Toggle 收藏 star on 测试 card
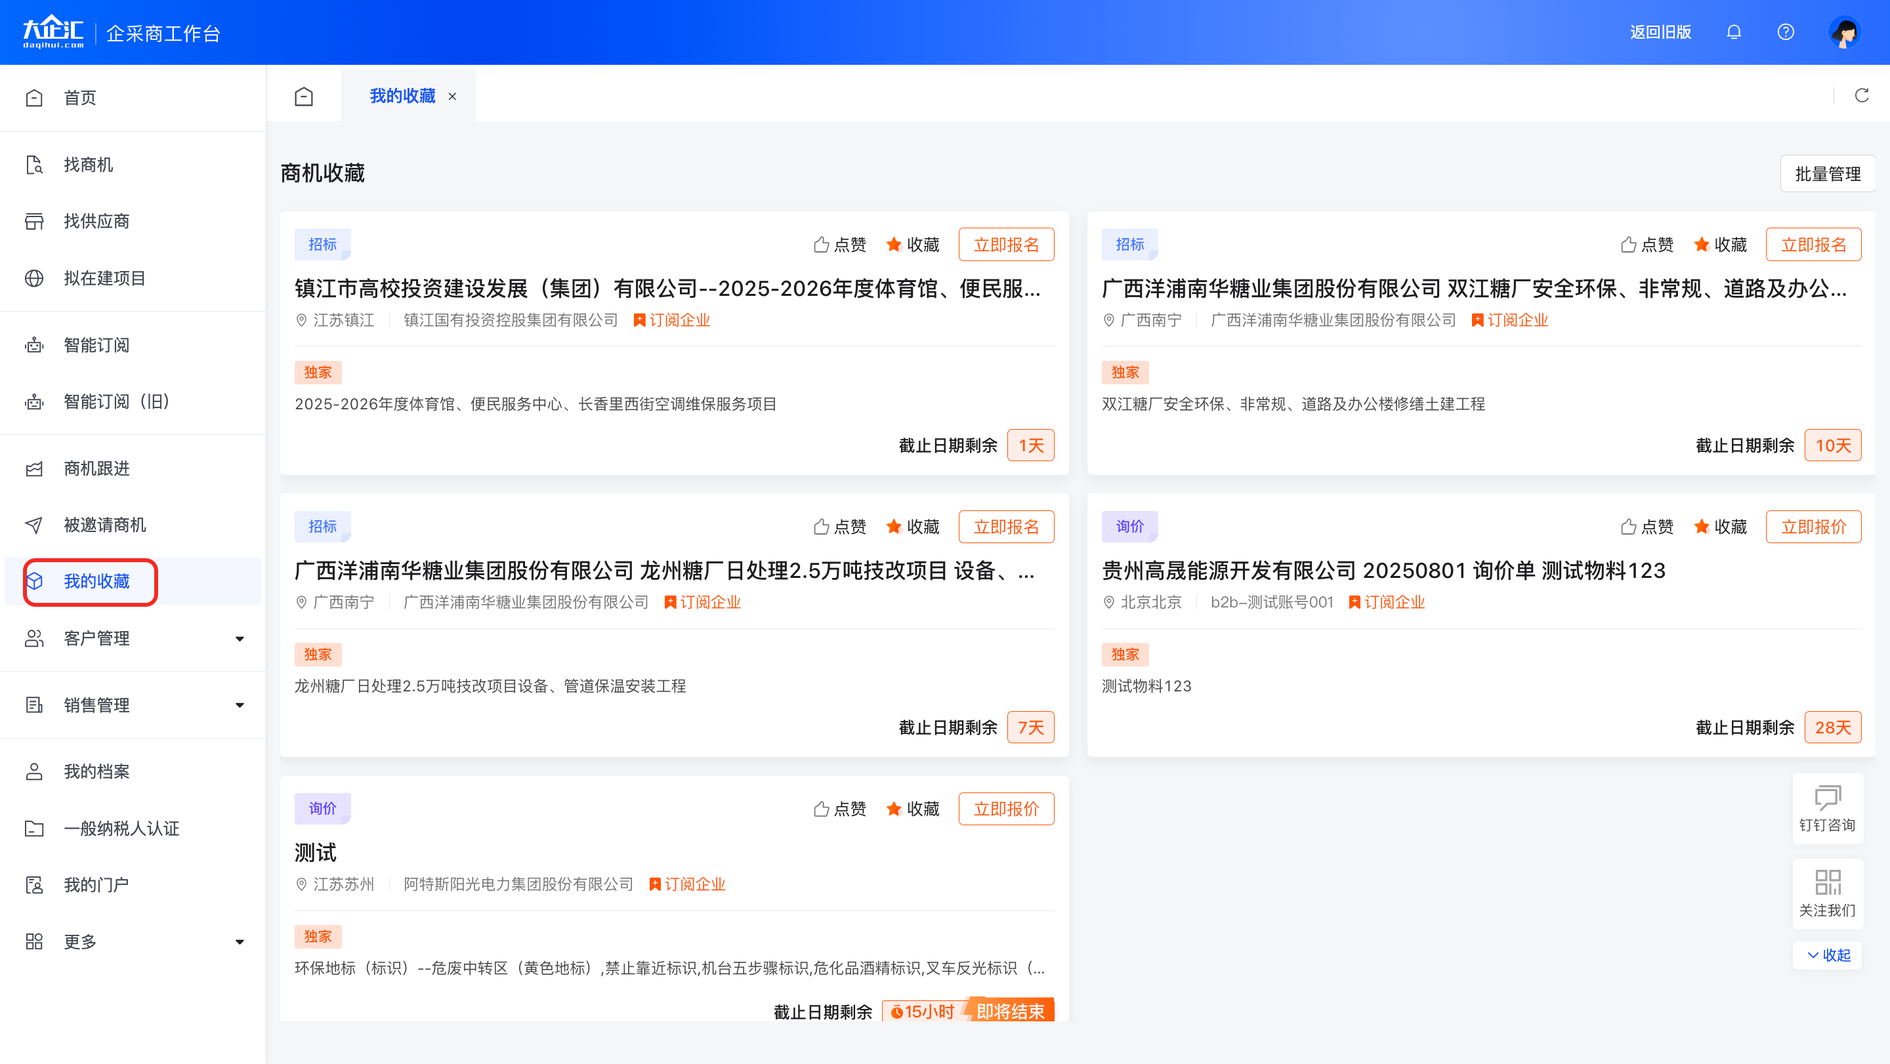 coord(913,809)
